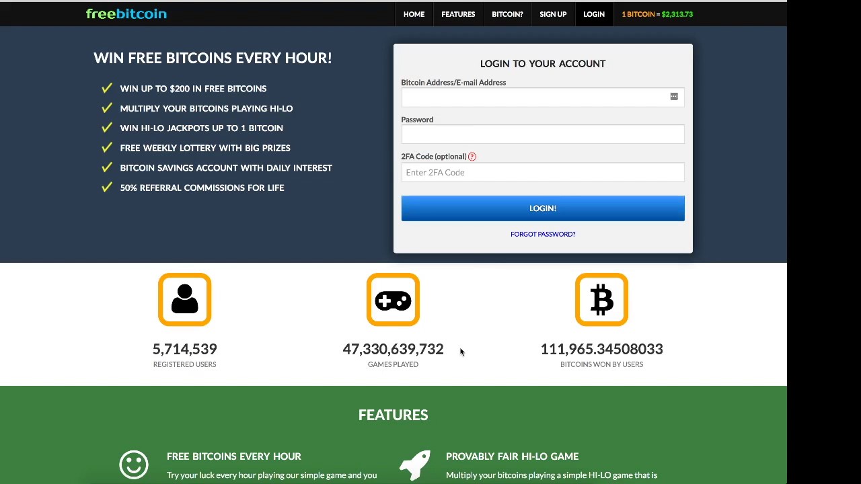Click checkmark beside FREE WEEKLY LOTTERY
The image size is (861, 484).
click(106, 147)
